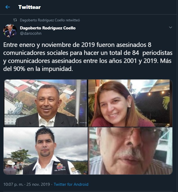Click the phrase 'del 90% en la impunidad'

click(x=38, y=69)
